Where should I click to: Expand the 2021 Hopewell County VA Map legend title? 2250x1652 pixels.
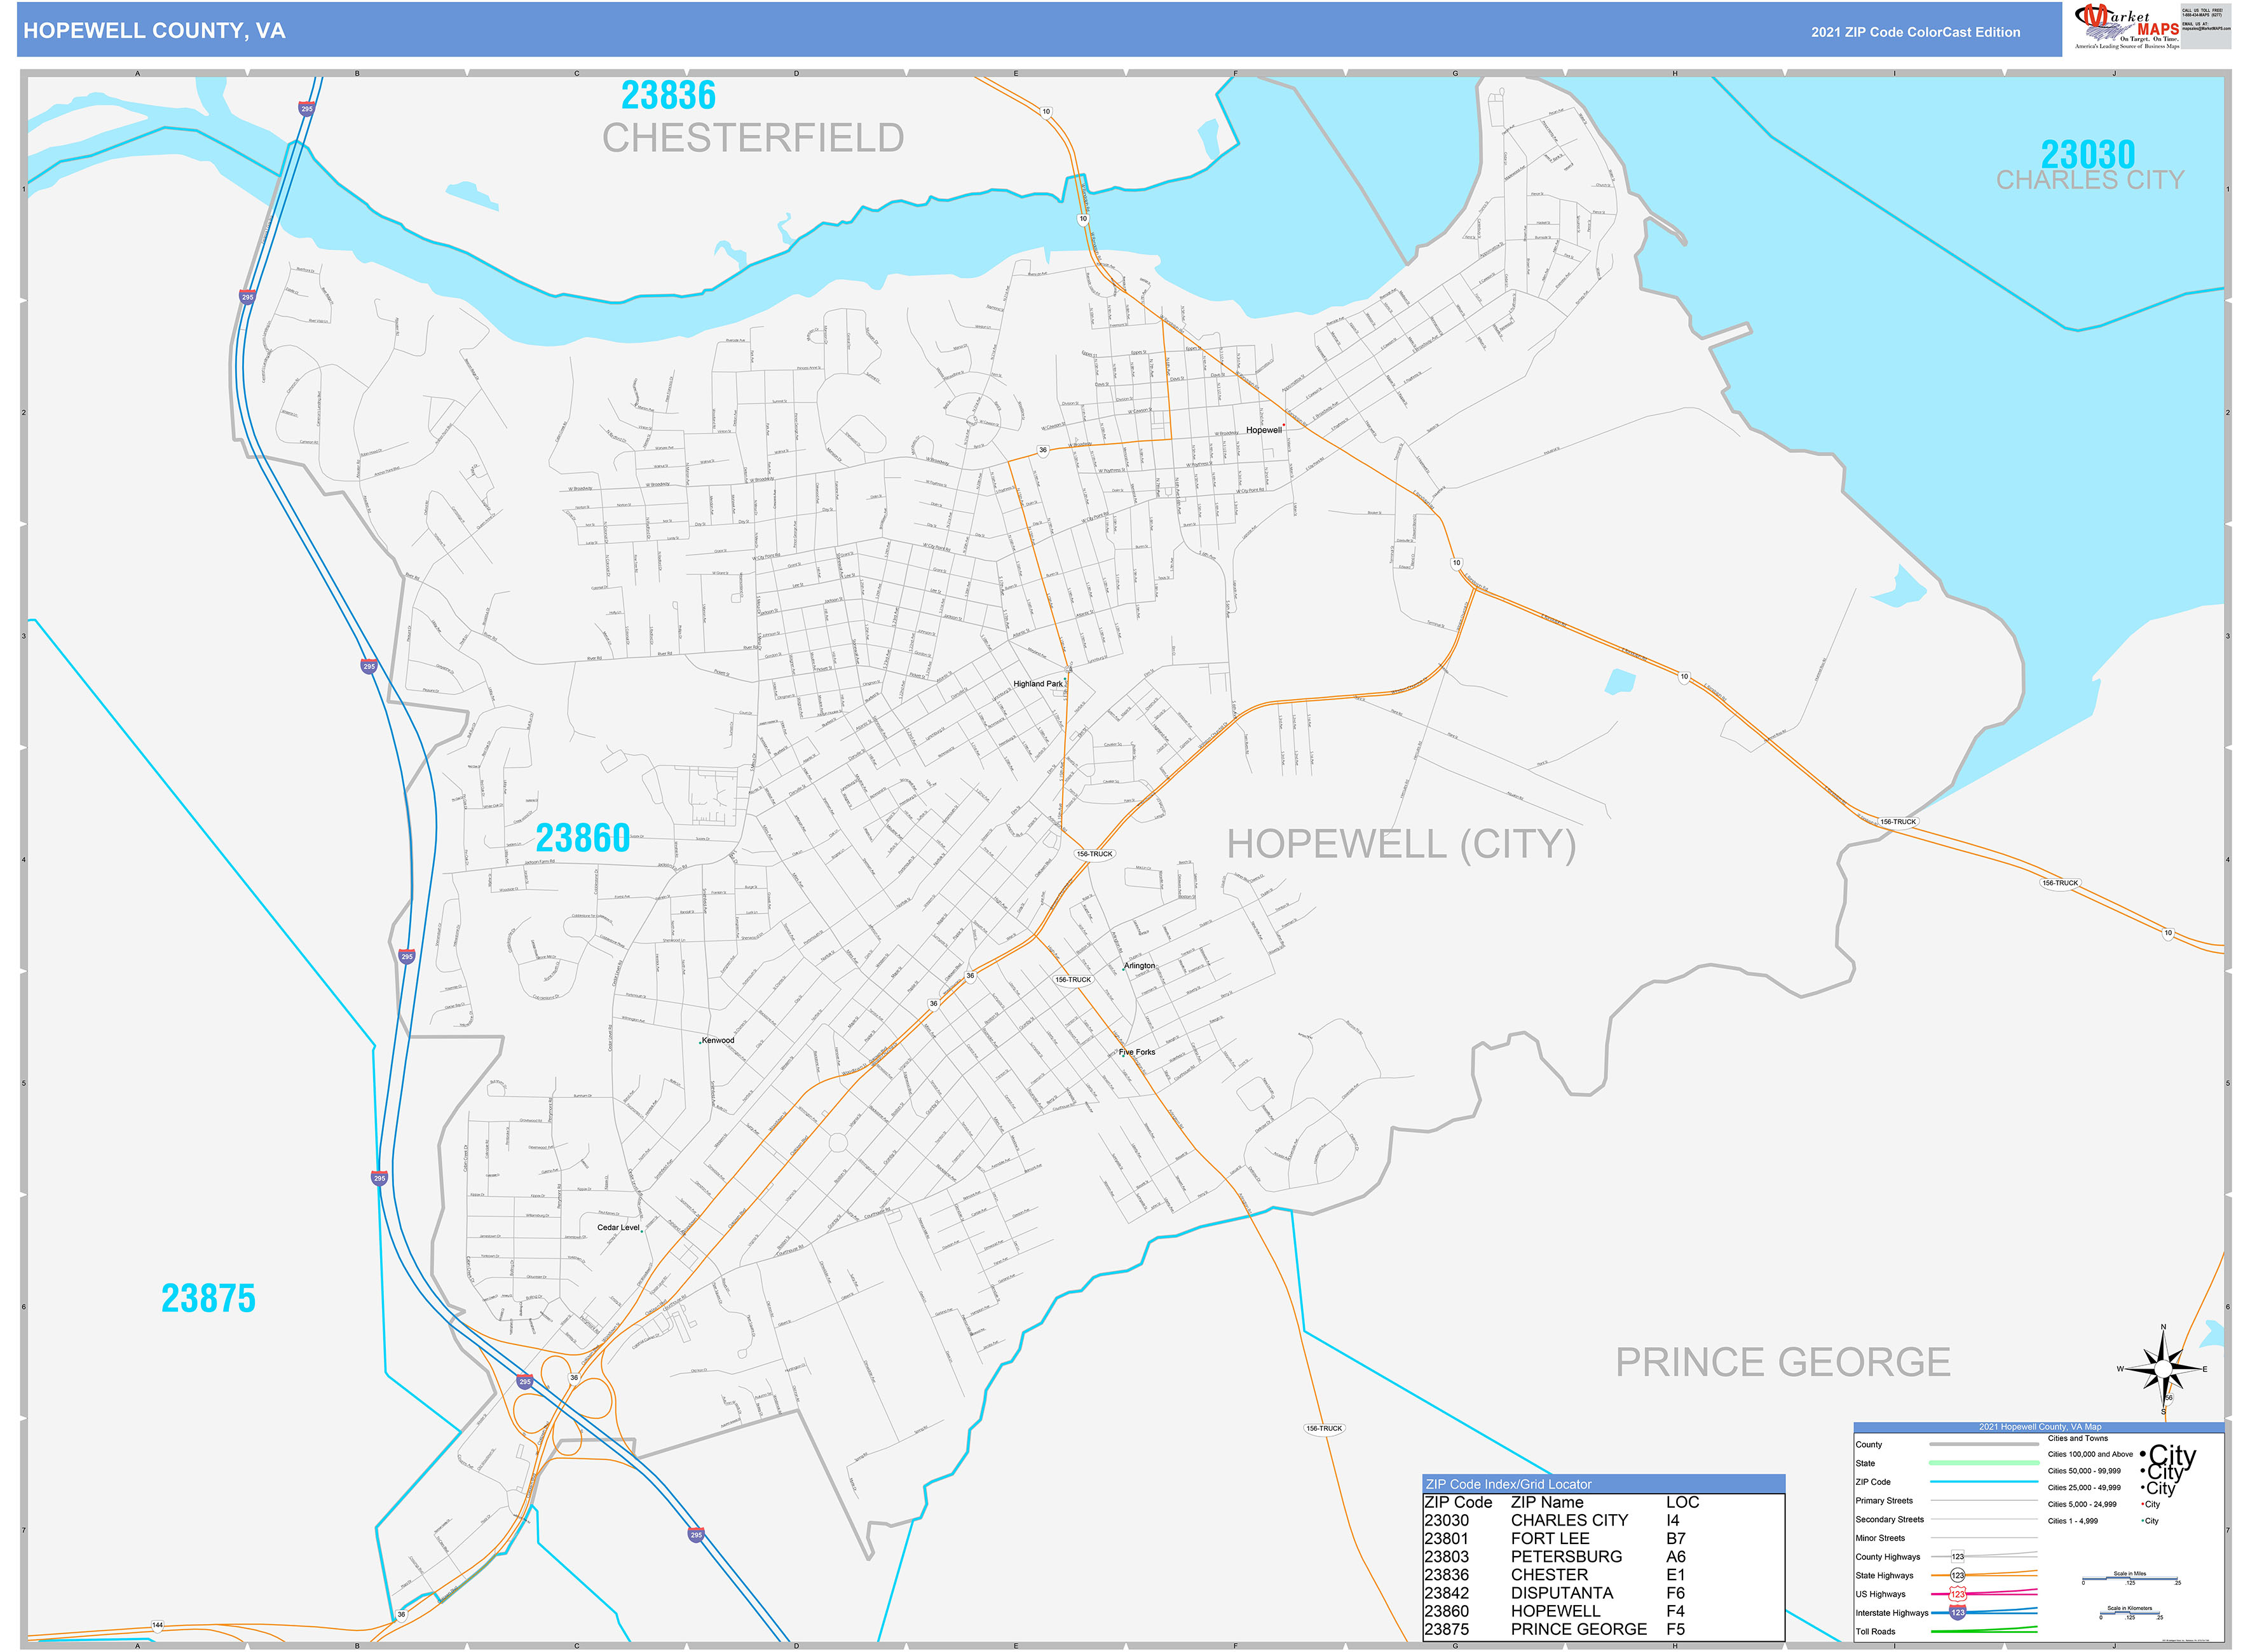tap(2041, 1428)
